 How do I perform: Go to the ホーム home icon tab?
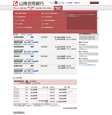17,8
